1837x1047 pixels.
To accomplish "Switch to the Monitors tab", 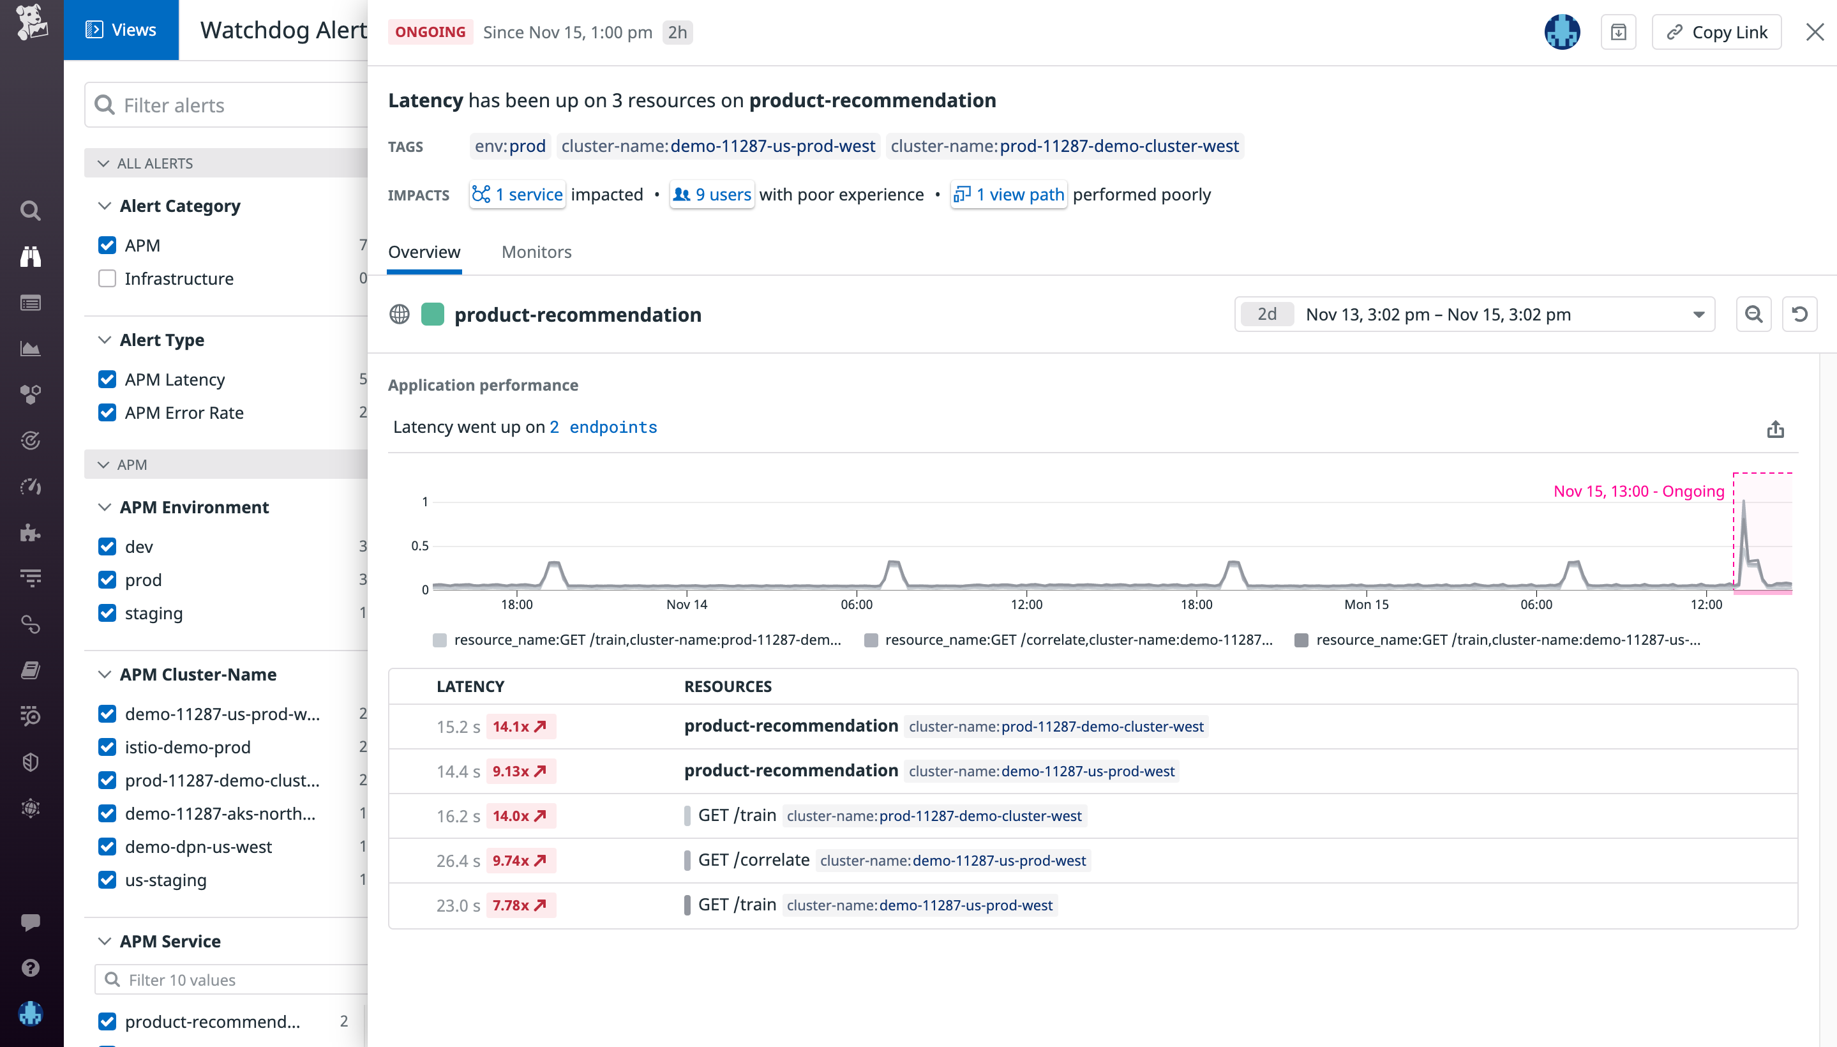I will (x=536, y=252).
